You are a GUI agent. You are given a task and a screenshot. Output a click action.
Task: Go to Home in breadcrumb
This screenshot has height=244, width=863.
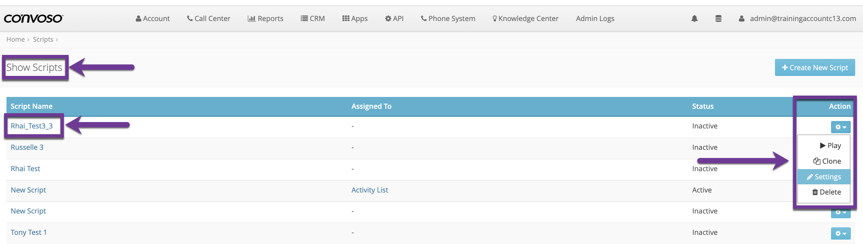(x=15, y=40)
